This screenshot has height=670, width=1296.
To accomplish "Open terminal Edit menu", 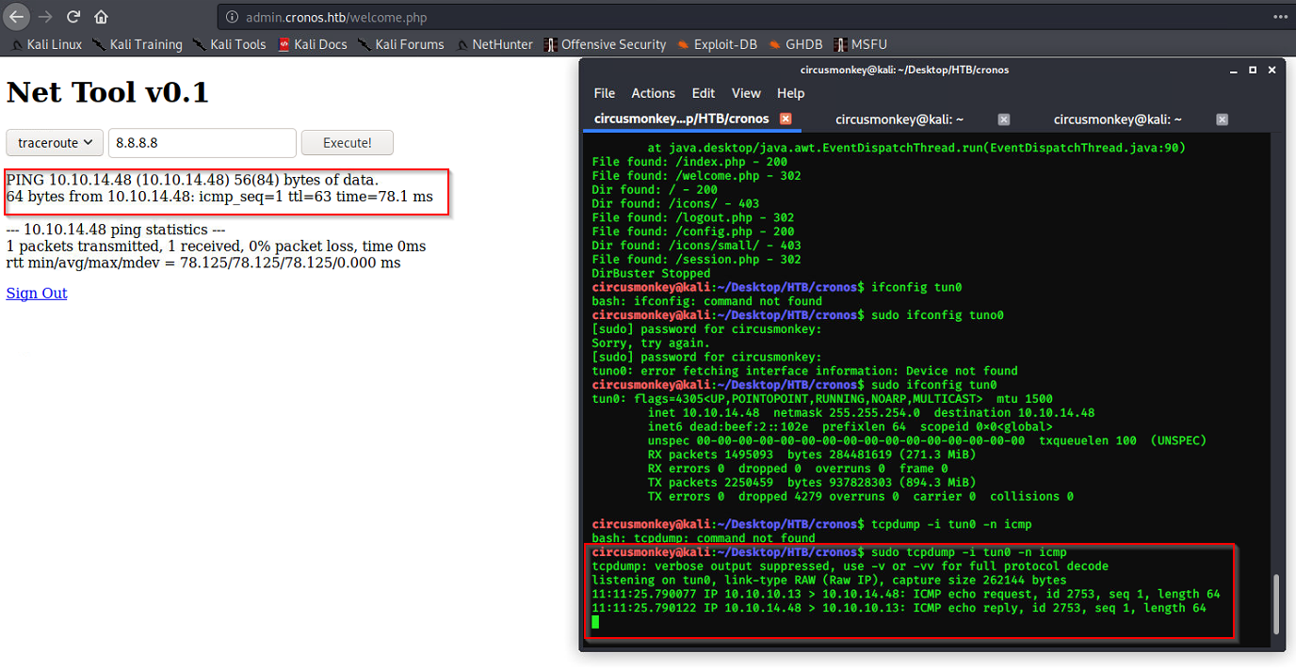I will (704, 93).
